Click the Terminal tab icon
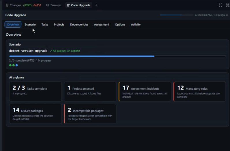230x151 pixels. (48, 5)
